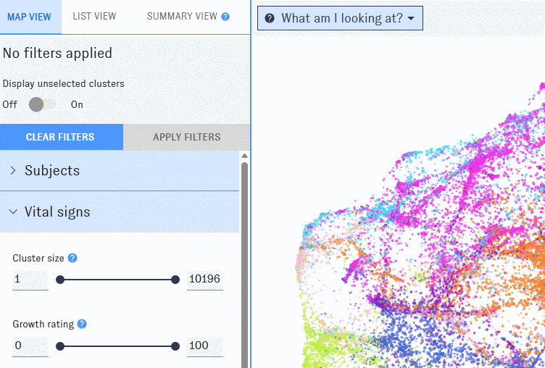
Task: Click the Cluster size minimum input field
Action: pyautogui.click(x=30, y=280)
